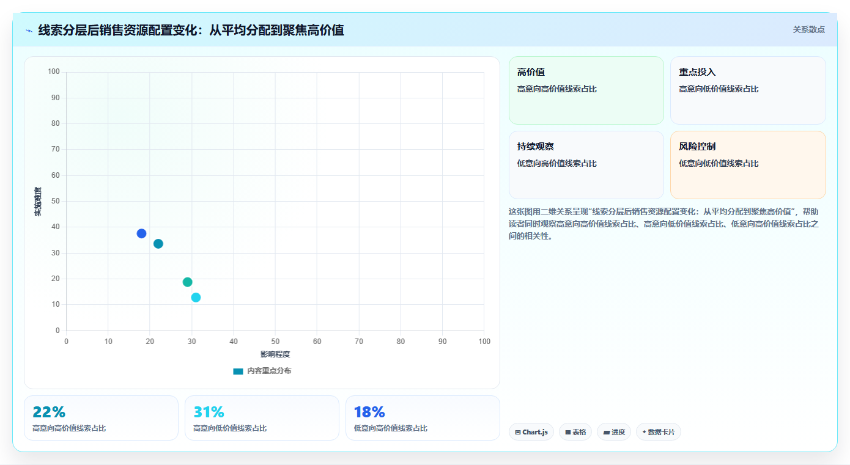850x465 pixels.
Task: Toggle the 内容重点分布 legend label
Action: 269,371
